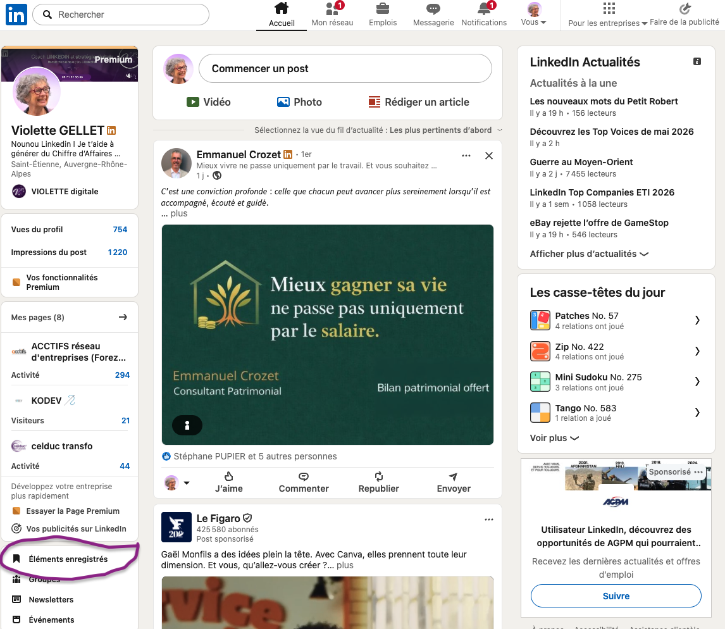This screenshot has width=725, height=629.
Task: Open the react-as identity dropdown
Action: (x=177, y=483)
